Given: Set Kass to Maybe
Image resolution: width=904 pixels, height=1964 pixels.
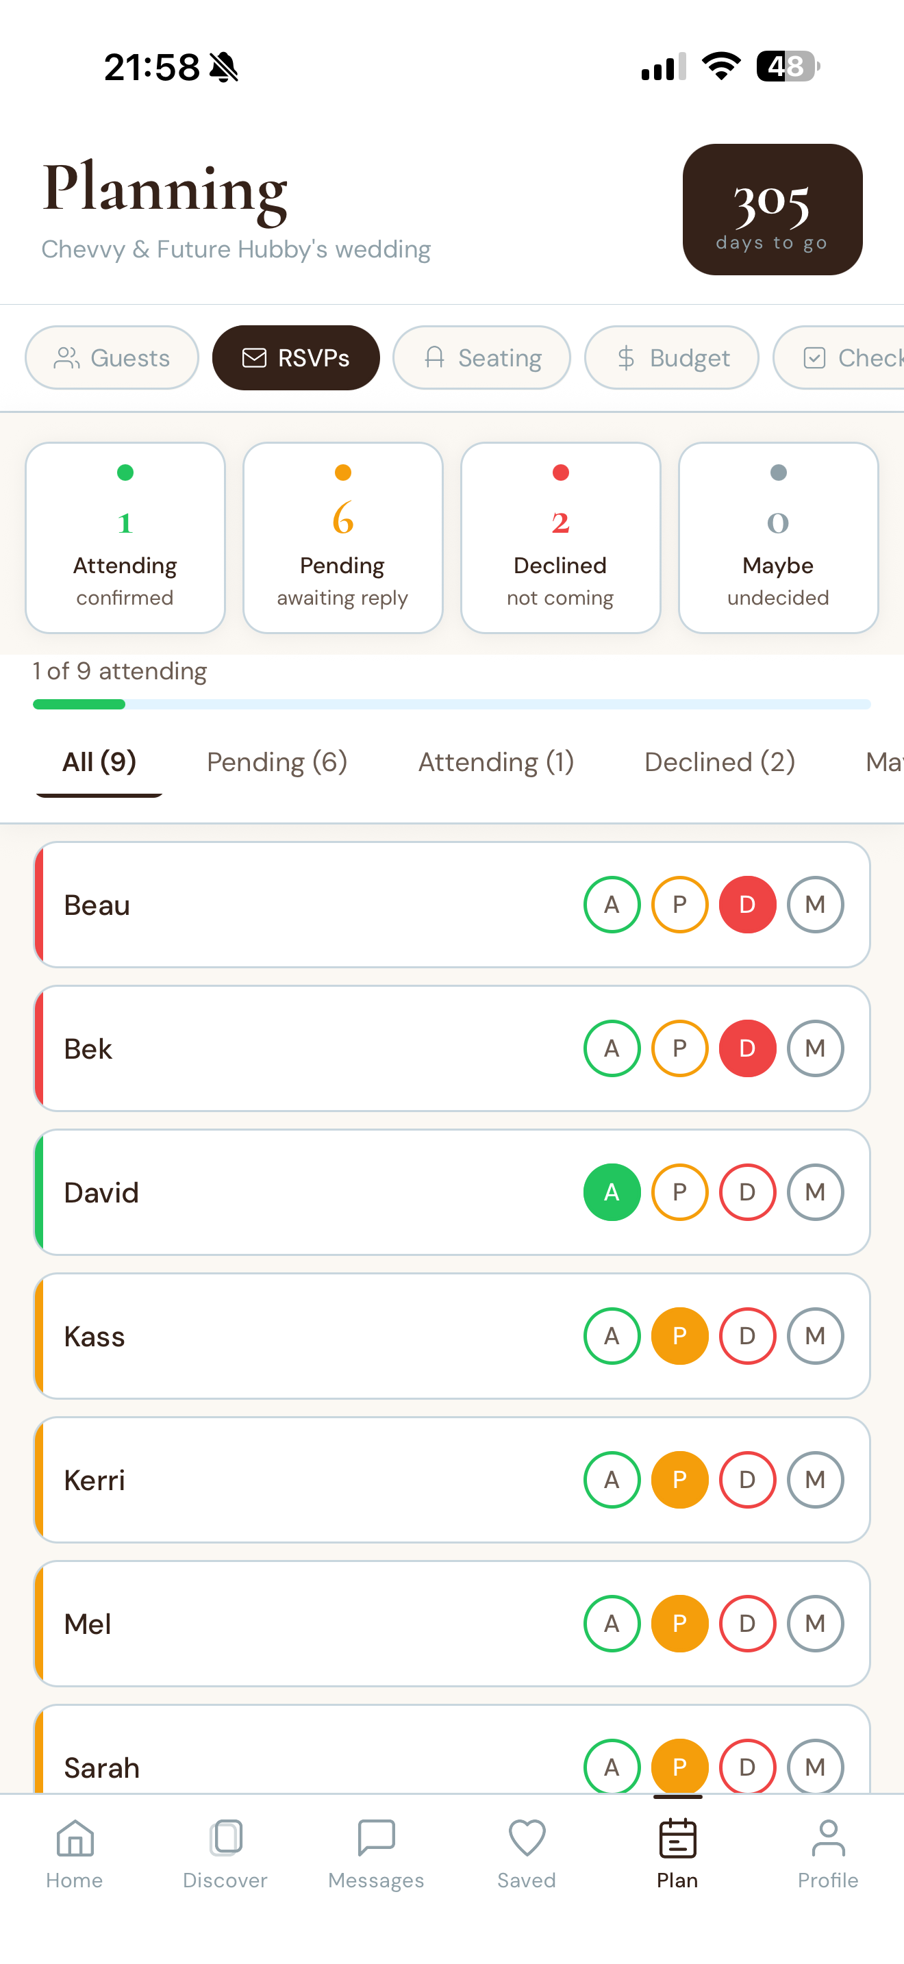Looking at the screenshot, I should 816,1336.
